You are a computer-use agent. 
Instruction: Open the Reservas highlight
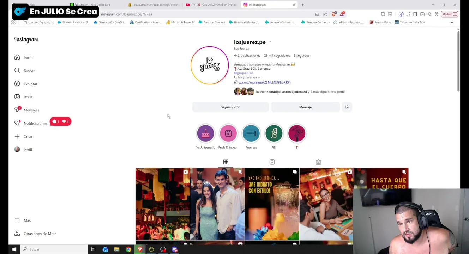(x=251, y=133)
